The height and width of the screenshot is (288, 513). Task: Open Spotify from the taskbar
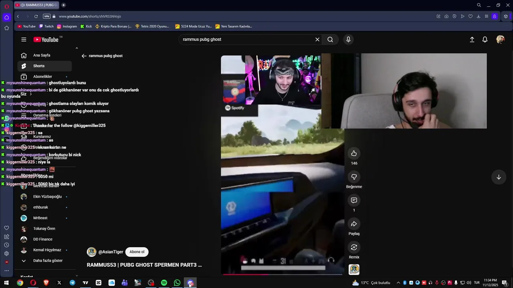coord(164,283)
